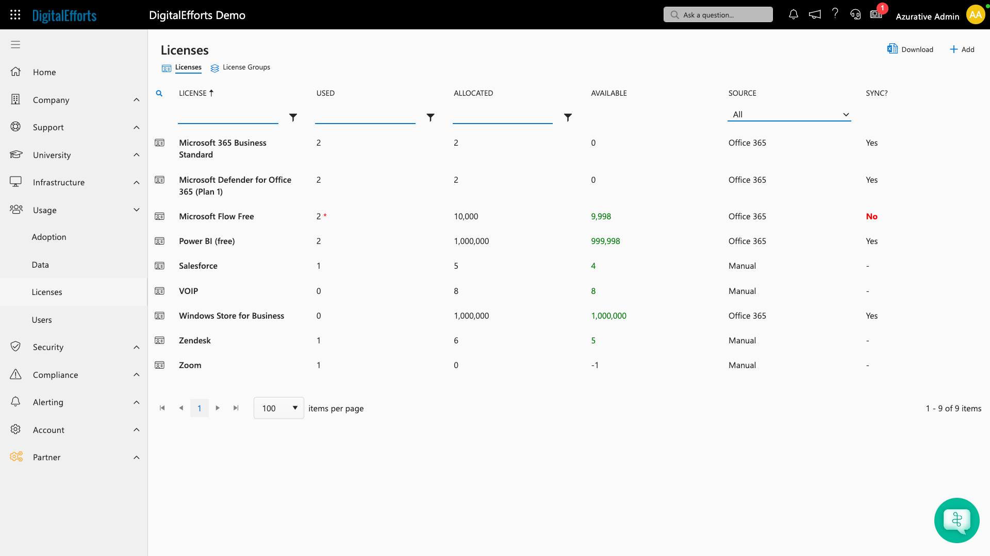Open row icon for VOIP
The height and width of the screenshot is (556, 990).
click(160, 291)
